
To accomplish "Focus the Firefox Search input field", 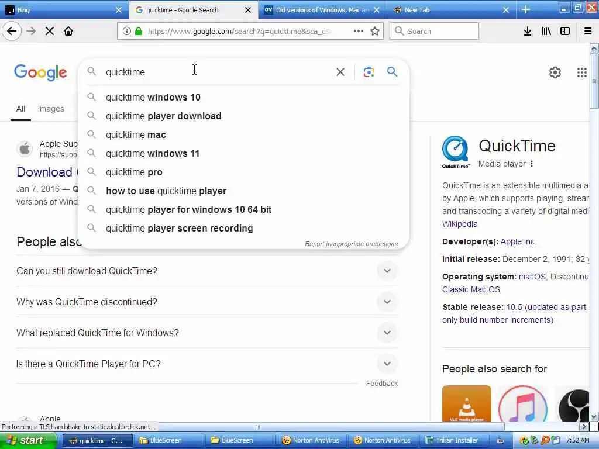I will point(434,32).
